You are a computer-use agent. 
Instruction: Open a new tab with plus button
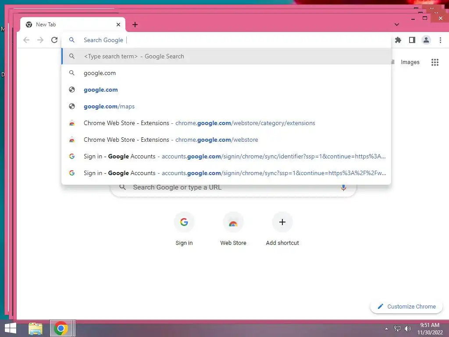(135, 25)
